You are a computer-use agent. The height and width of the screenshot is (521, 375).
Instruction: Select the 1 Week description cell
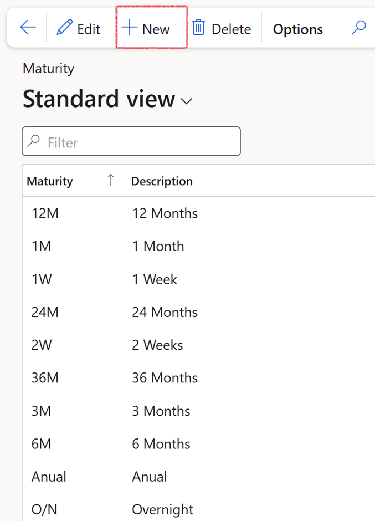[x=155, y=279]
